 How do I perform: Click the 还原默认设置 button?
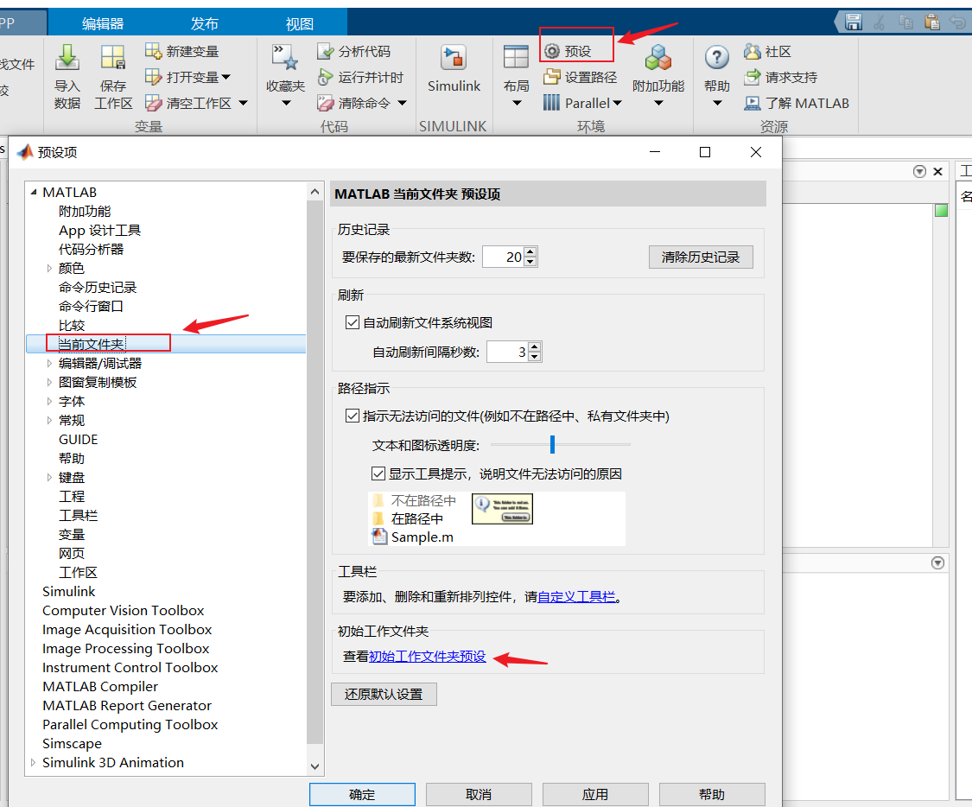click(x=384, y=694)
